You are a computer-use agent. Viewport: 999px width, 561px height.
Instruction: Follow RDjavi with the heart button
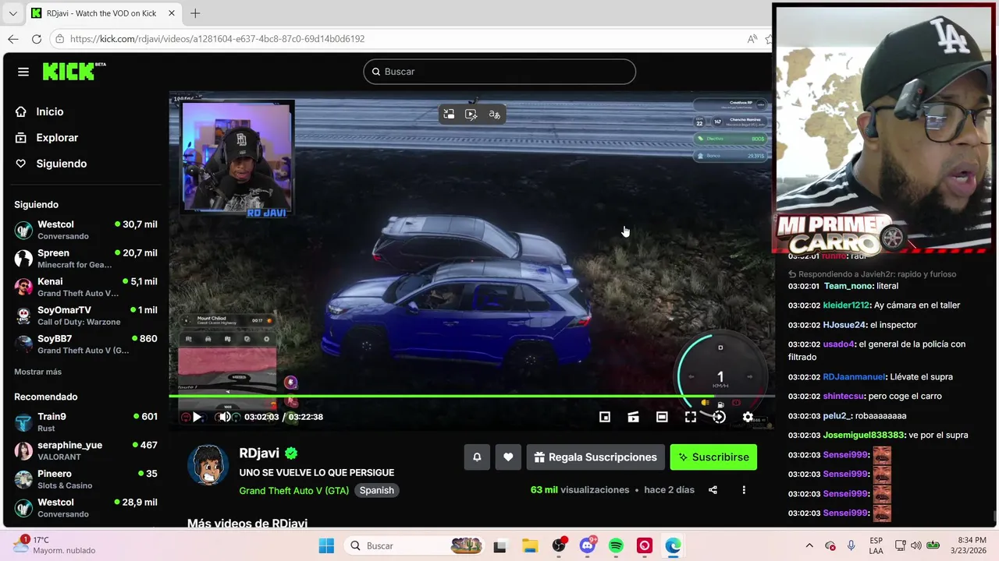pos(508,457)
